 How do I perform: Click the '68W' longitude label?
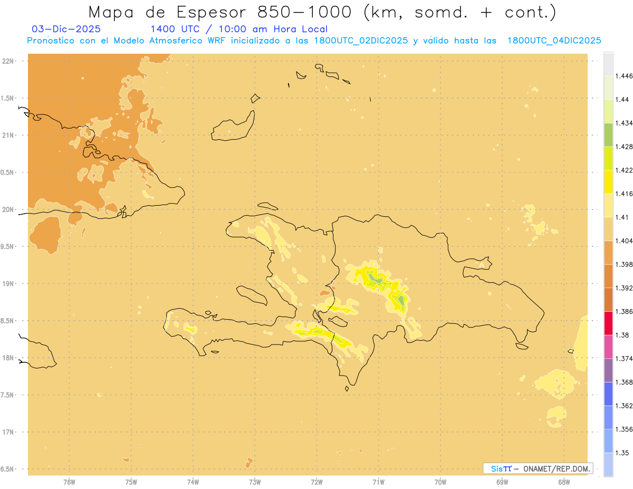coord(564,482)
